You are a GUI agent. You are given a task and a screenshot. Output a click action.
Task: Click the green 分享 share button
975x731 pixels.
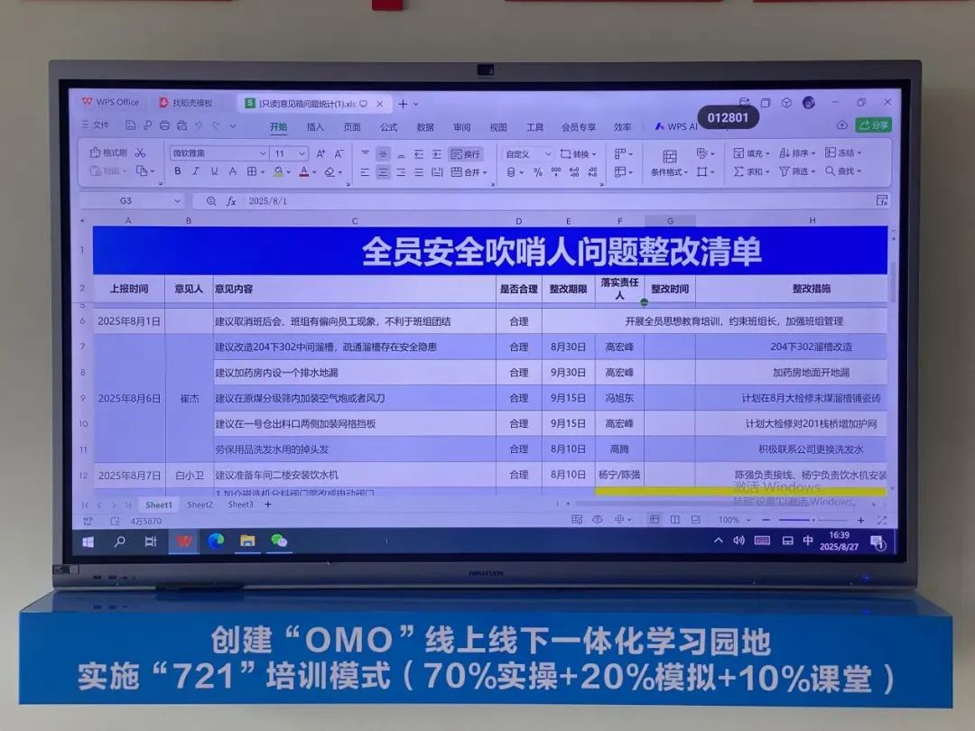point(873,125)
